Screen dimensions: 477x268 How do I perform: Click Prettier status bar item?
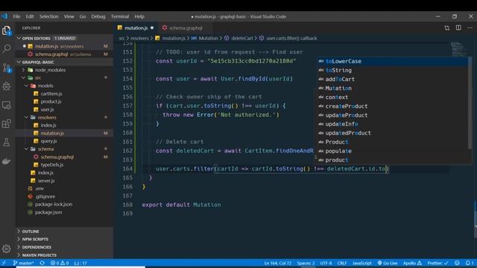pos(437,263)
